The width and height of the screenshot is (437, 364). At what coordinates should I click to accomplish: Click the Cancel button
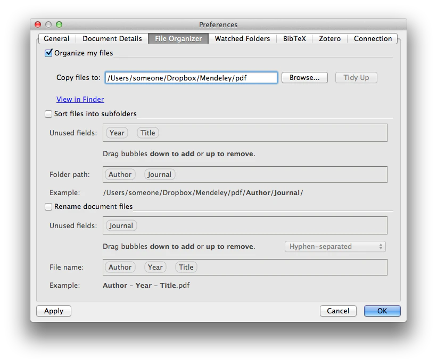pyautogui.click(x=338, y=311)
